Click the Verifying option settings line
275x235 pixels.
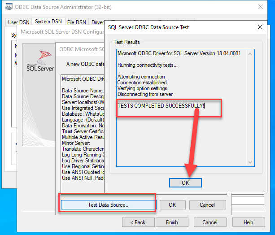tap(142, 88)
